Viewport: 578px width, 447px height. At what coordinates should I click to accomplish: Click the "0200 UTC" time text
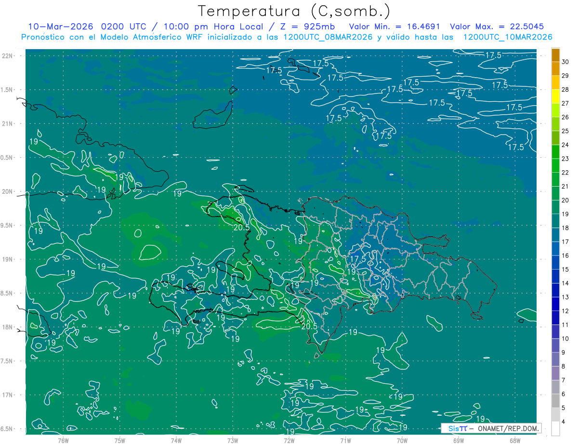pos(125,27)
